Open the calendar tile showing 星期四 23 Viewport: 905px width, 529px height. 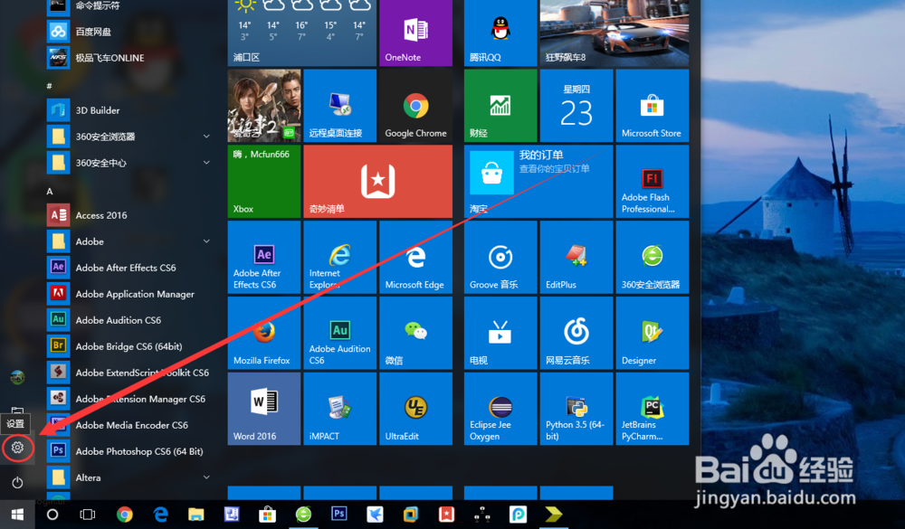click(x=576, y=106)
